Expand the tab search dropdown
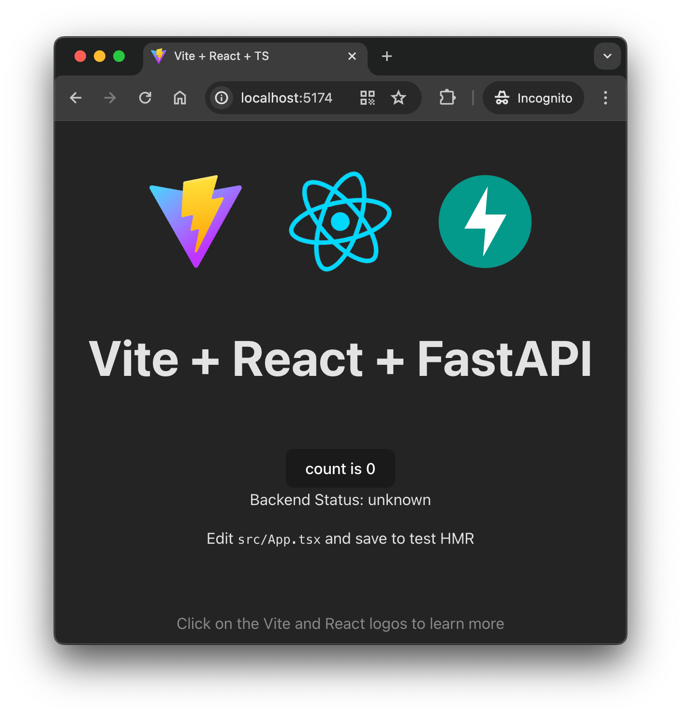Image resolution: width=681 pixels, height=716 pixels. click(x=607, y=56)
